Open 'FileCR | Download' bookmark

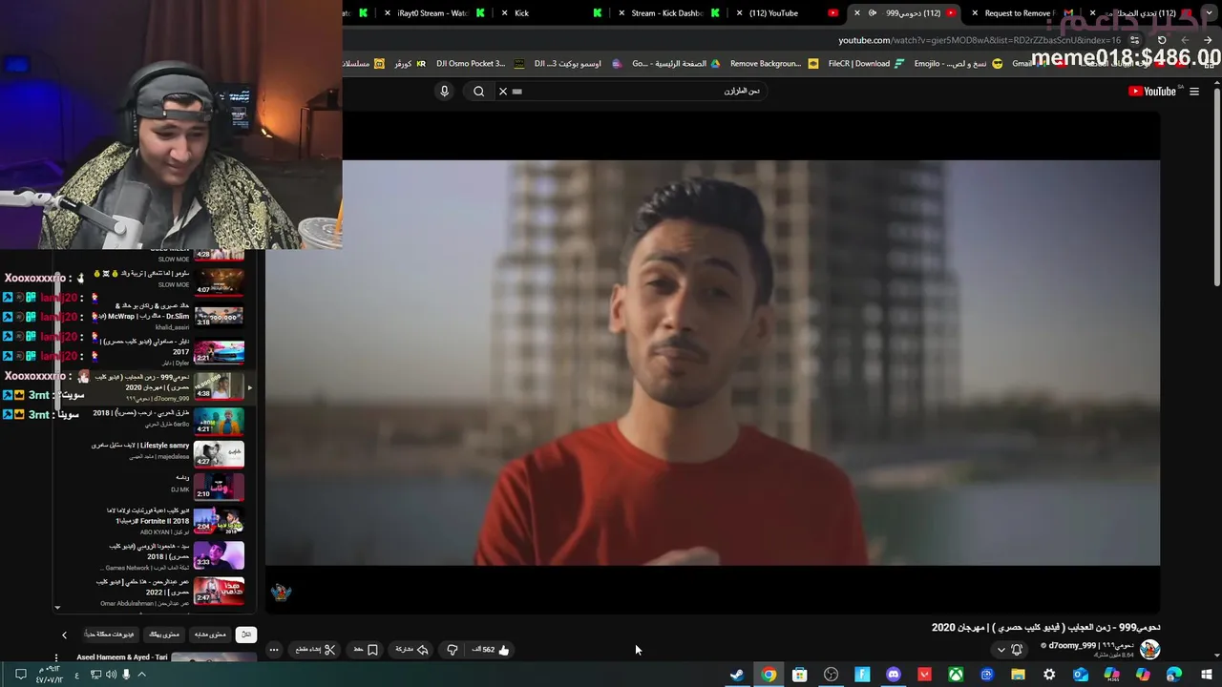coord(866,64)
